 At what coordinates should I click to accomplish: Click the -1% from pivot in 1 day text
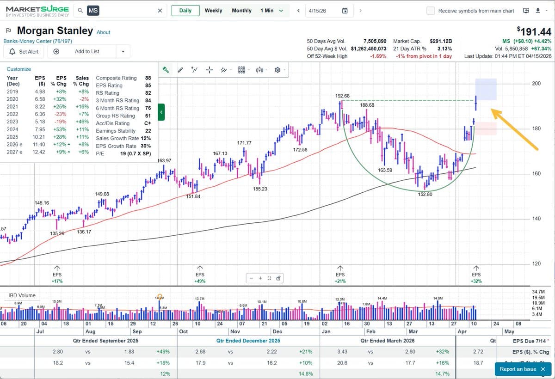coord(424,56)
